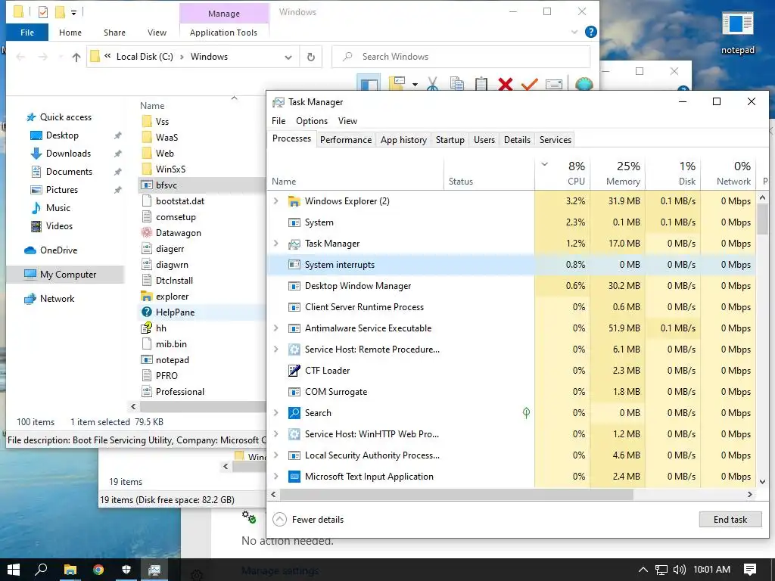775x581 pixels.
Task: Expand the Task Manager process row
Action: (x=276, y=244)
